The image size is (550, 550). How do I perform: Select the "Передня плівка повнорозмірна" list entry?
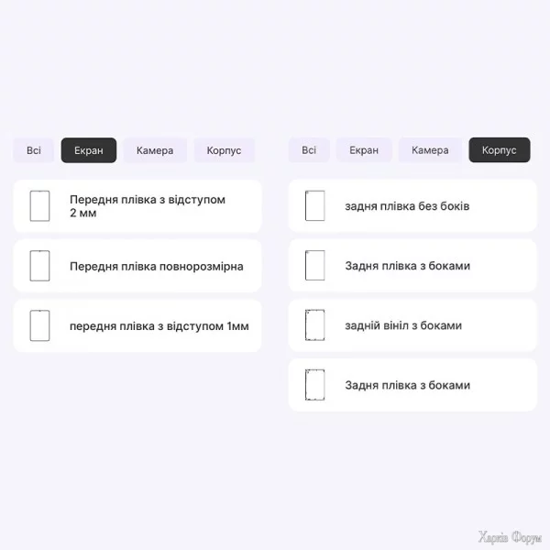(x=137, y=266)
